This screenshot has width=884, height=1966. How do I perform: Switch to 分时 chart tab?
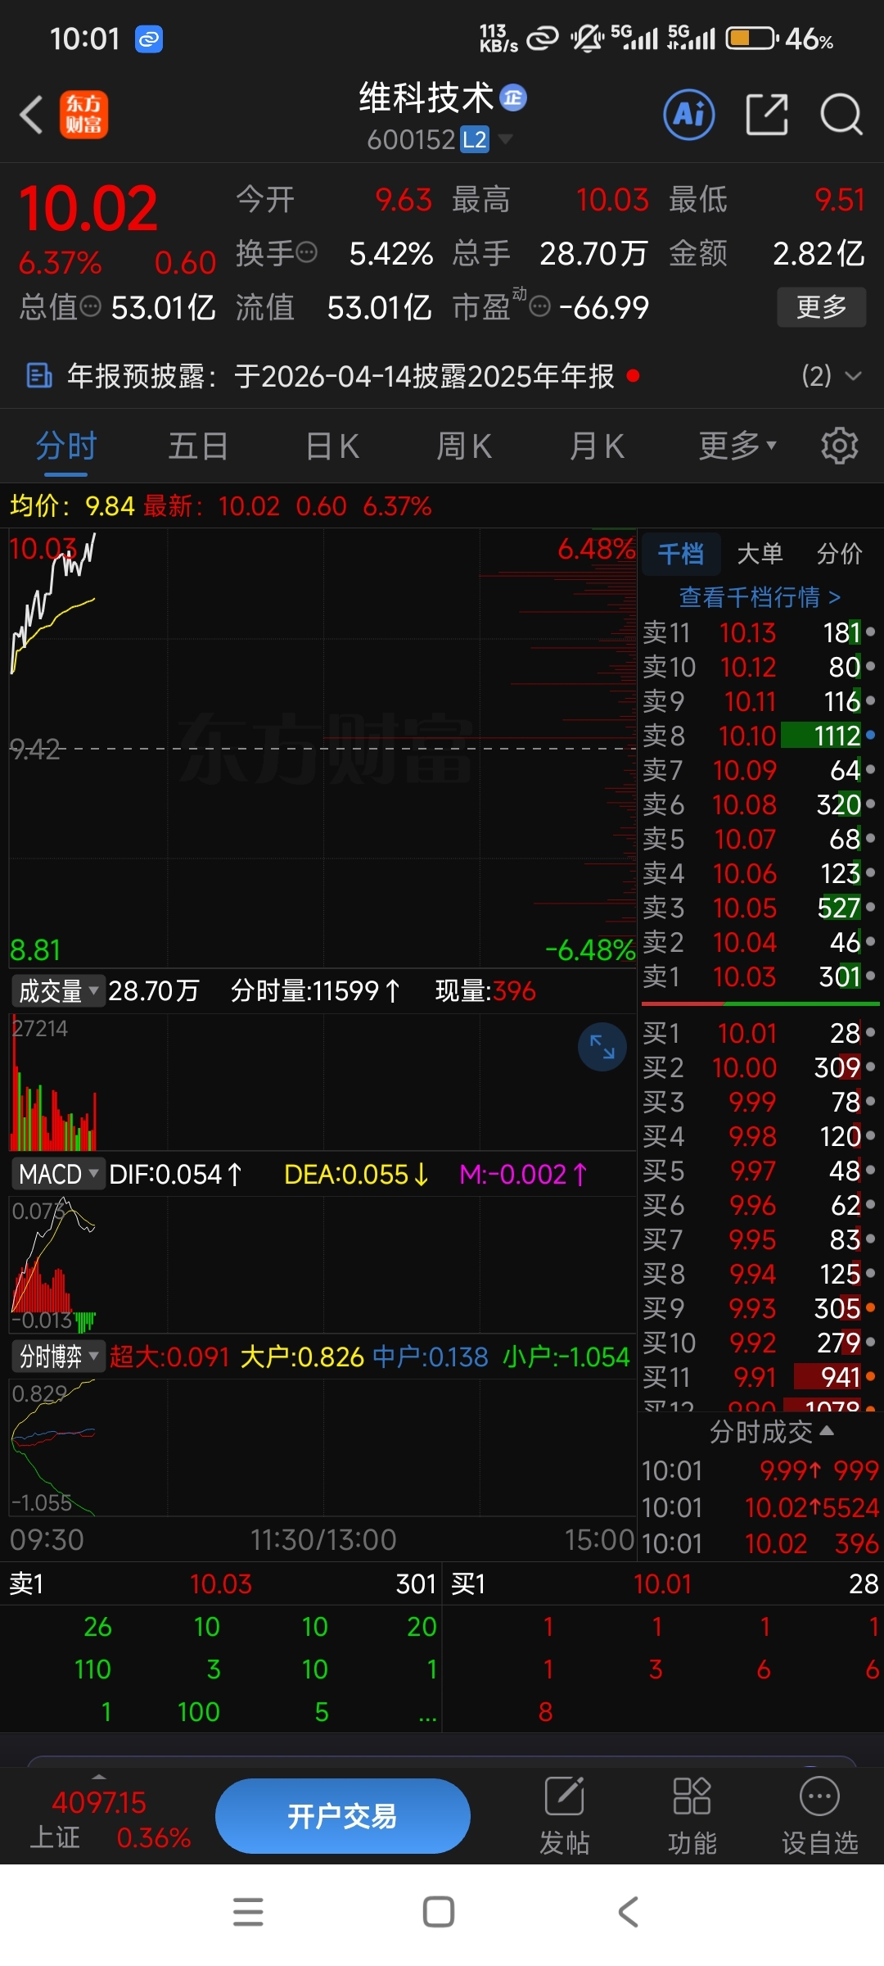pyautogui.click(x=66, y=446)
